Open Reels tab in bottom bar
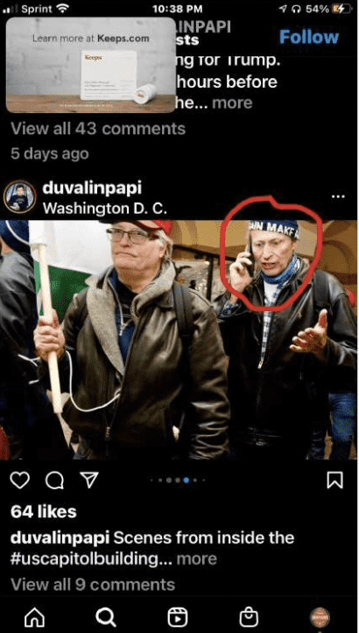359x633 pixels. [178, 618]
